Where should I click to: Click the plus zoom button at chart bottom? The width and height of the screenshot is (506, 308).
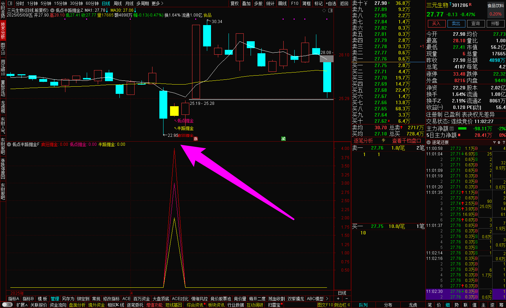(x=338, y=299)
